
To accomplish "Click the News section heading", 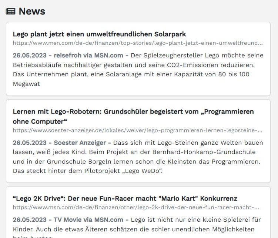I will tap(32, 11).
